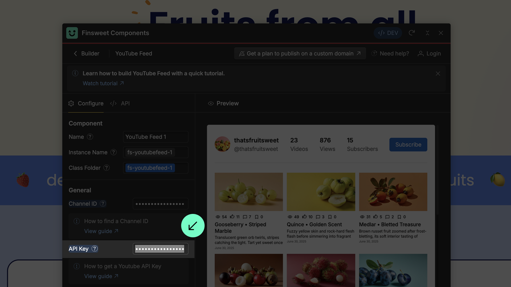Open the blue plums video thumbnail
Screen dimensions: 511x287
coord(393,270)
